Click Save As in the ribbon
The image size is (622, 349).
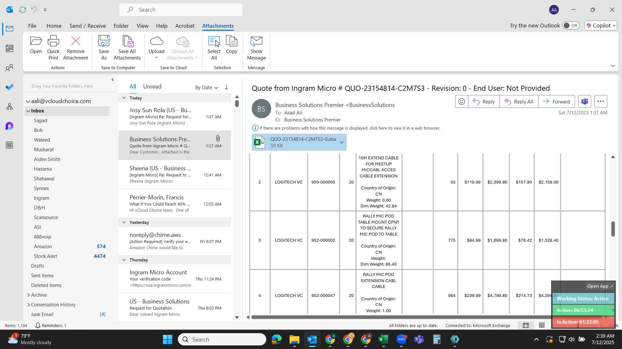coord(104,48)
